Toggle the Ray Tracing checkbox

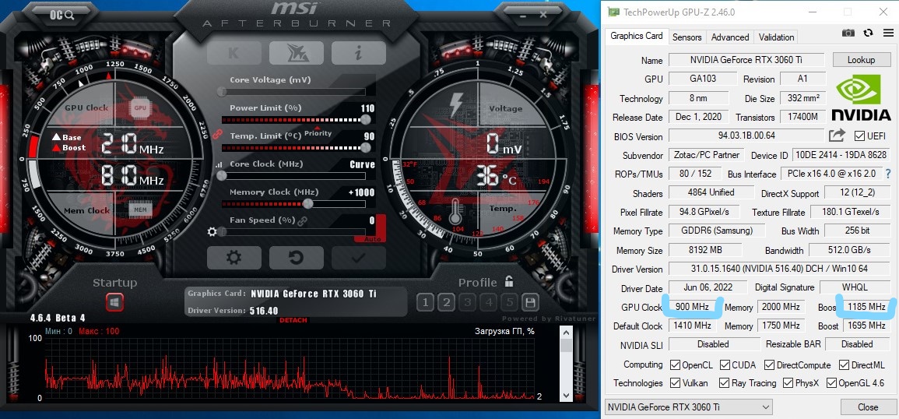(725, 383)
